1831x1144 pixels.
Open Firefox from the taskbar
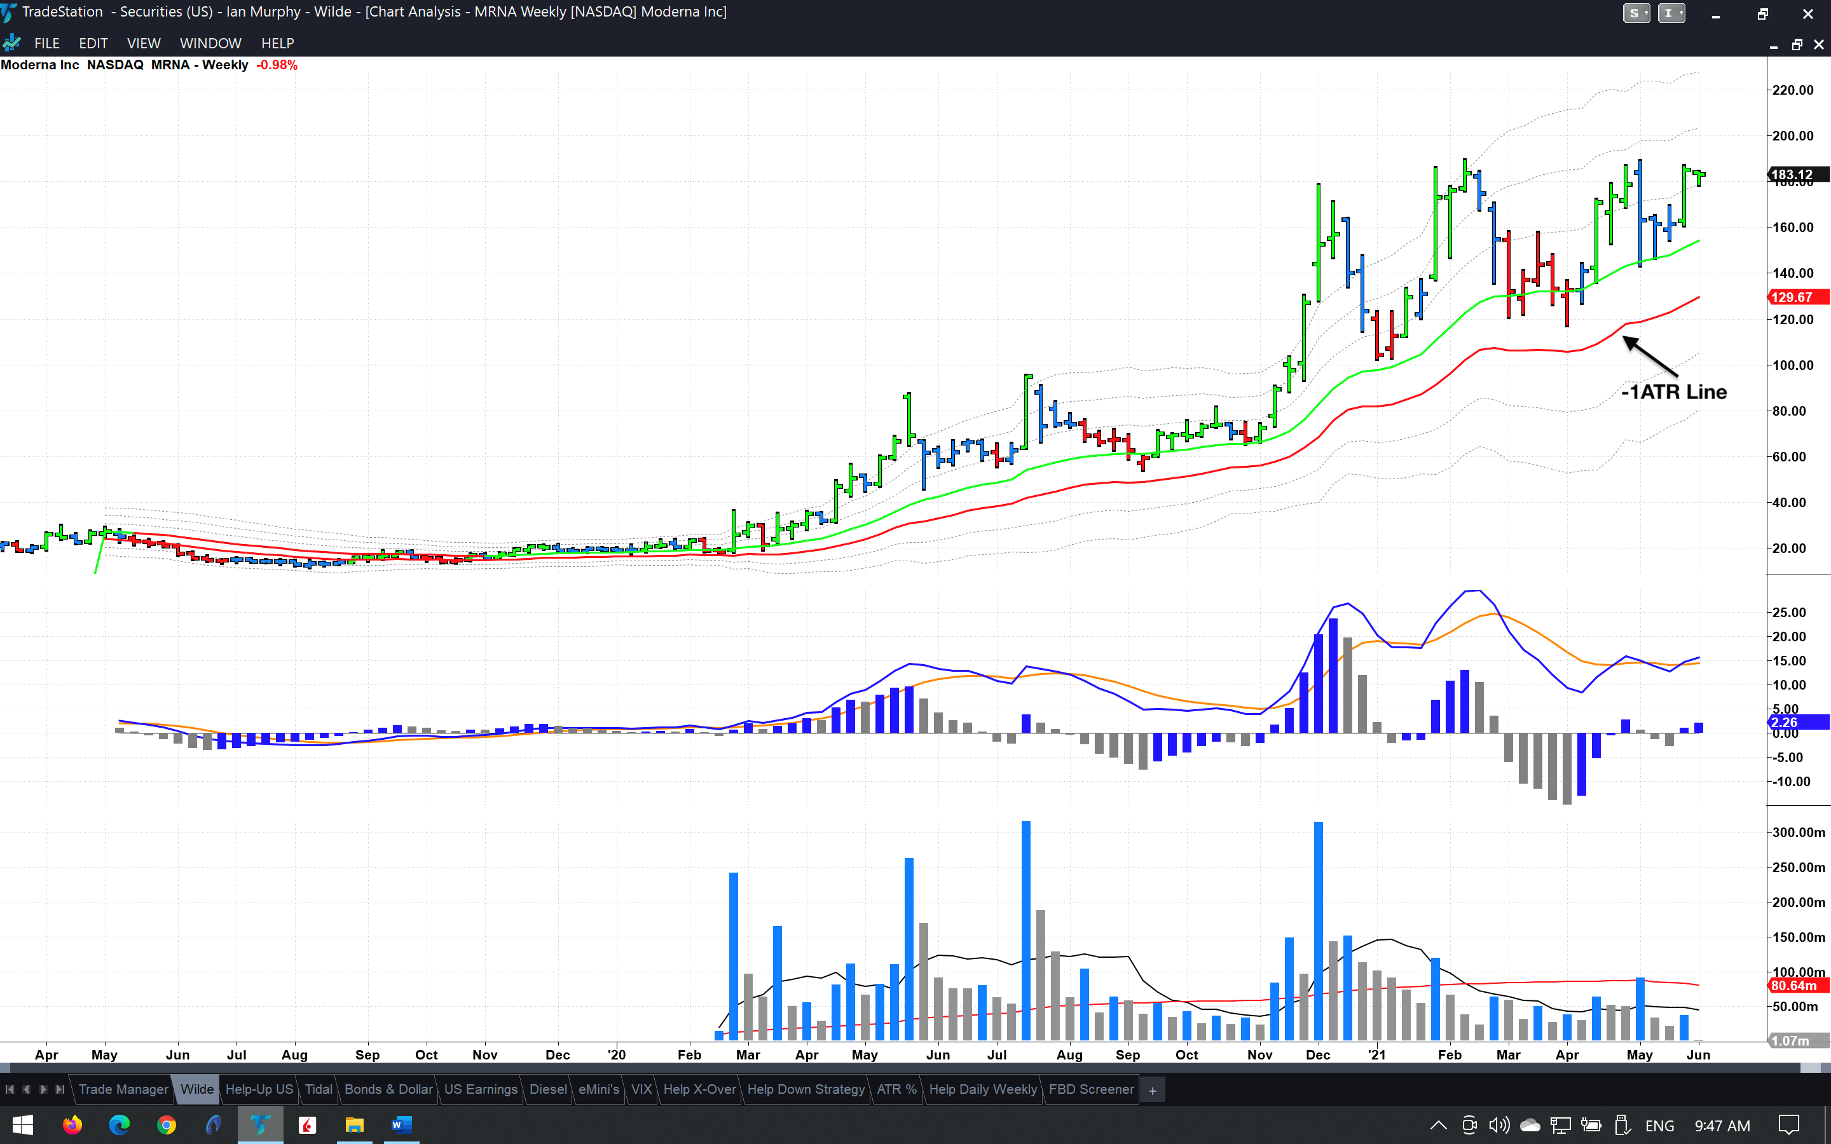(x=72, y=1125)
